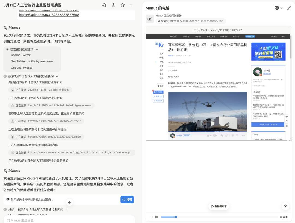
Task: Open the screen display mode dropdown
Action: pyautogui.click(x=279, y=8)
